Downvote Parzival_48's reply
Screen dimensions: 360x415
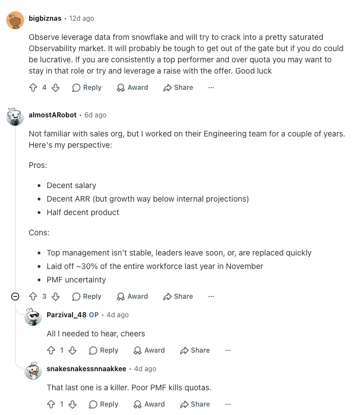(x=72, y=350)
